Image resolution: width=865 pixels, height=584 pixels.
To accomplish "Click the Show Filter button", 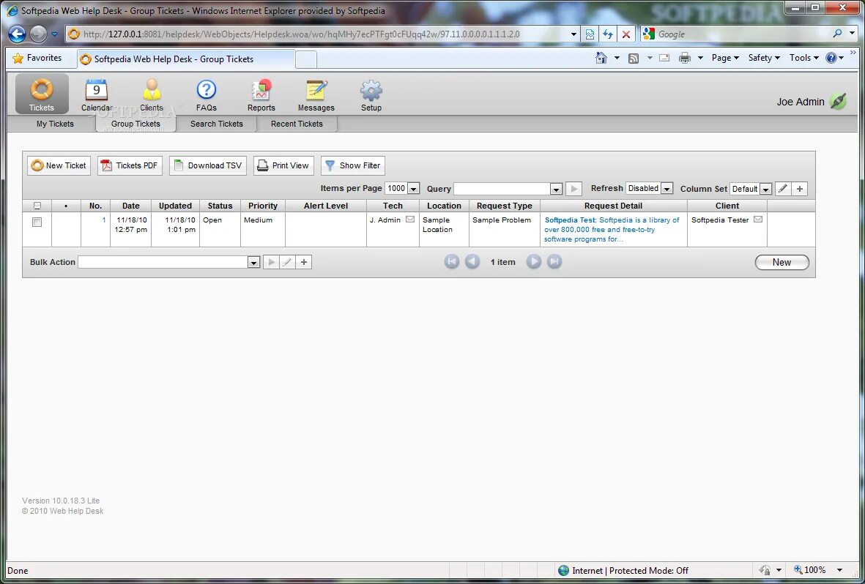I will (353, 165).
